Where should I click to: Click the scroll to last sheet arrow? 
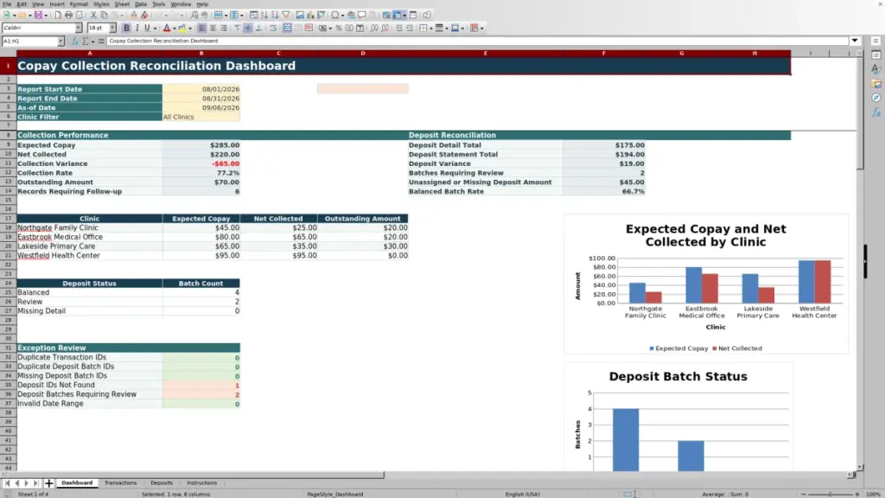tap(35, 483)
